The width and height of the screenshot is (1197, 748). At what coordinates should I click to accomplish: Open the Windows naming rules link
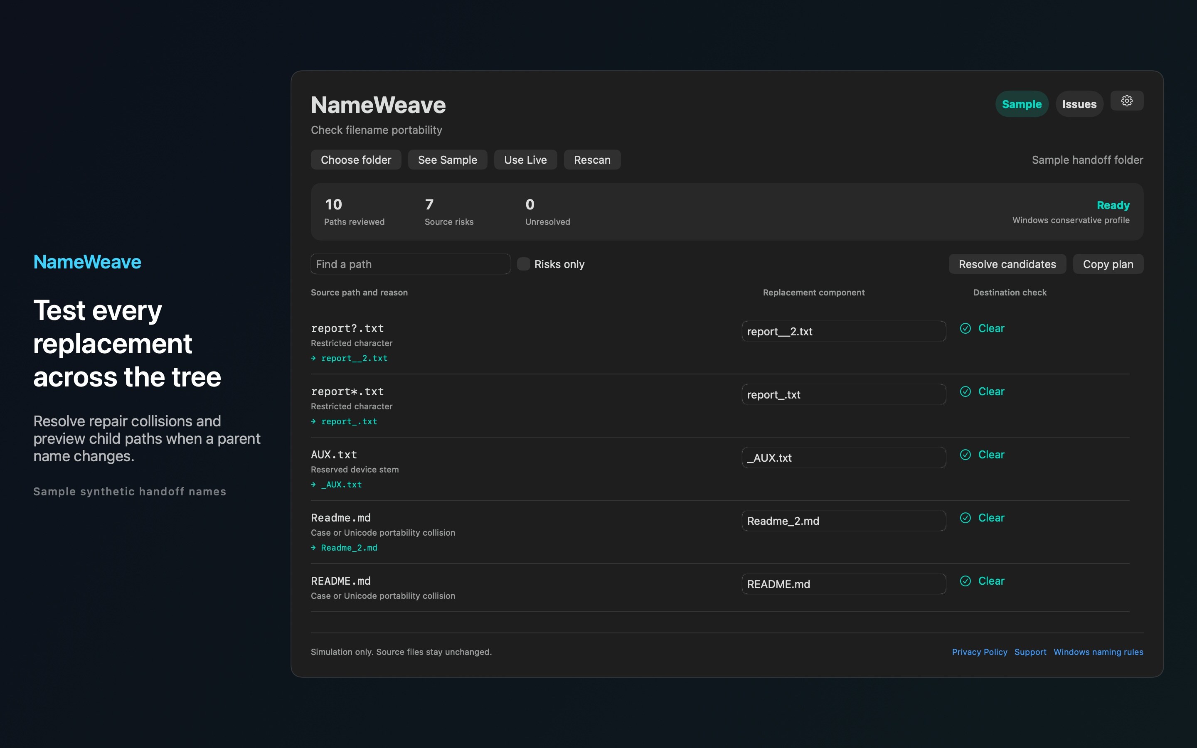1098,652
